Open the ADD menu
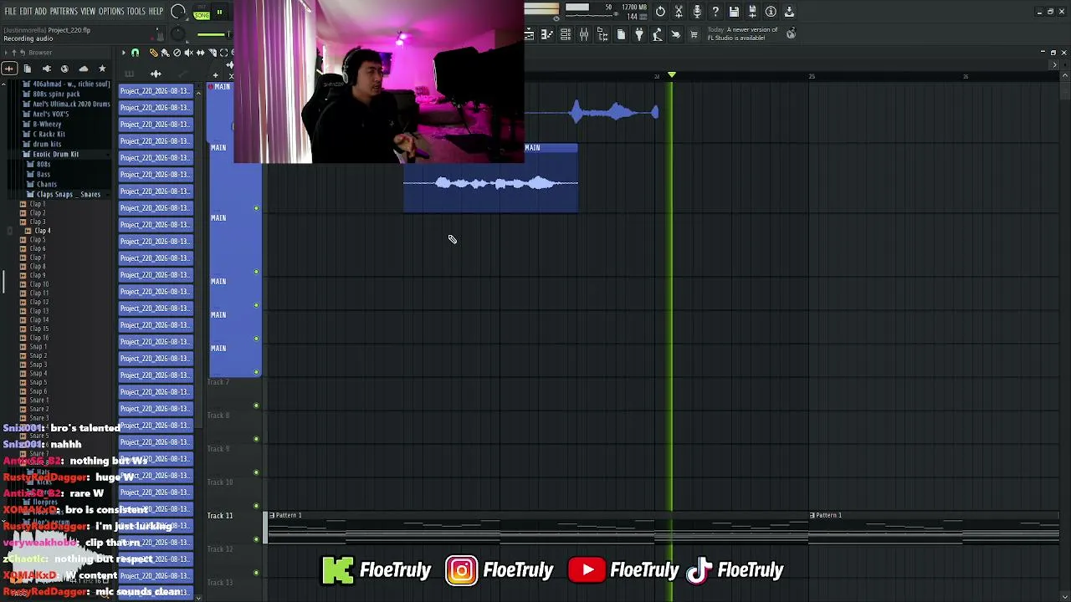 [x=40, y=12]
